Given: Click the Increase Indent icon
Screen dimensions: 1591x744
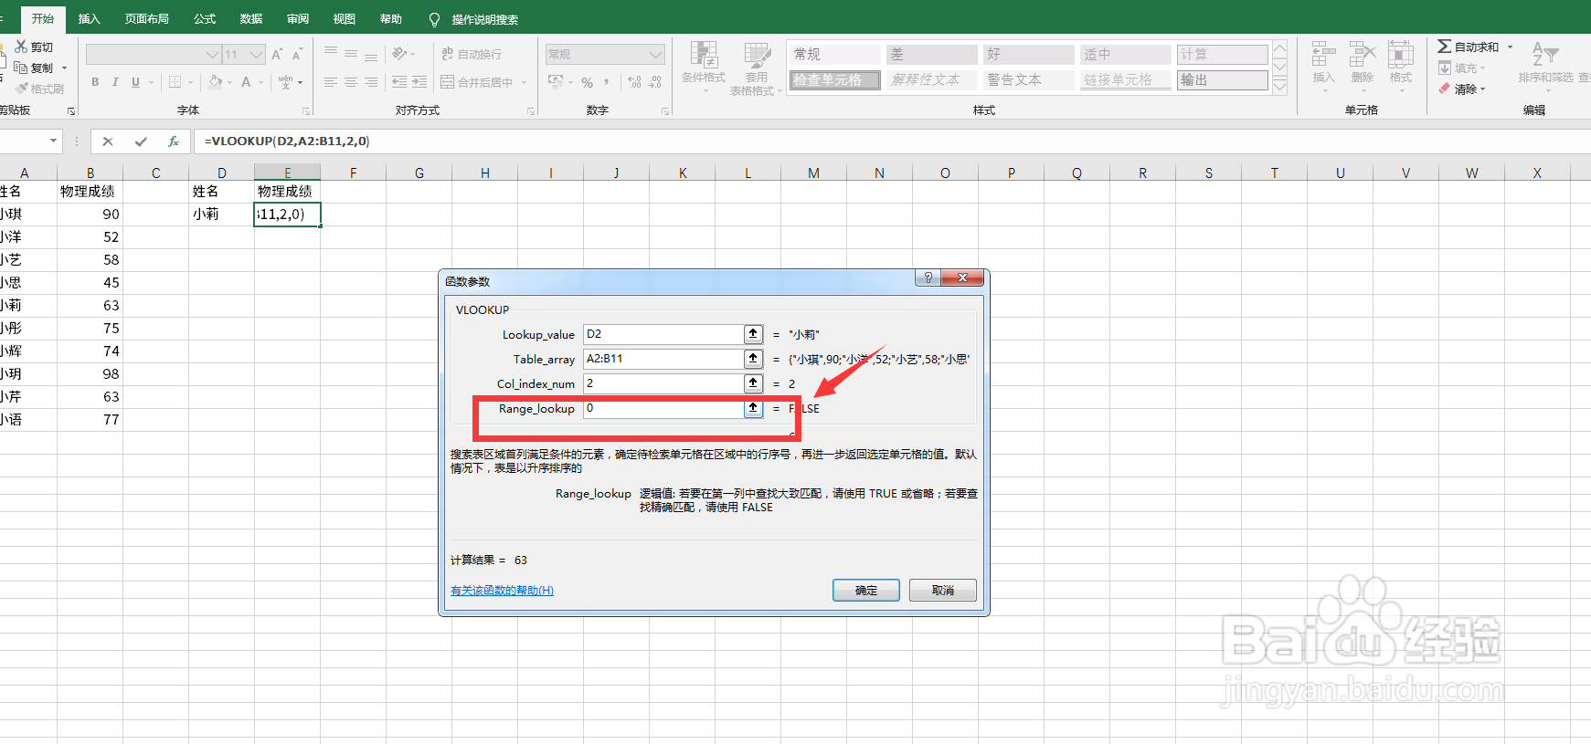Looking at the screenshot, I should [419, 82].
